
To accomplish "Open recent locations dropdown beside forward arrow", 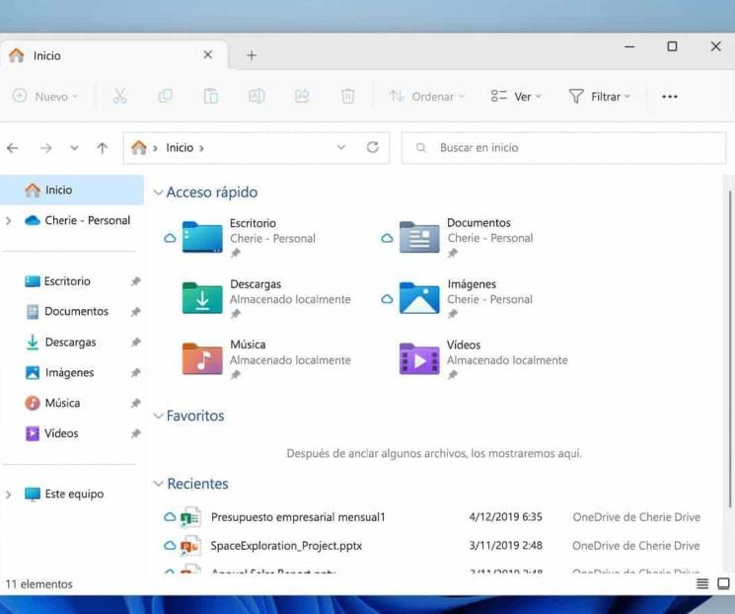I will tap(74, 148).
